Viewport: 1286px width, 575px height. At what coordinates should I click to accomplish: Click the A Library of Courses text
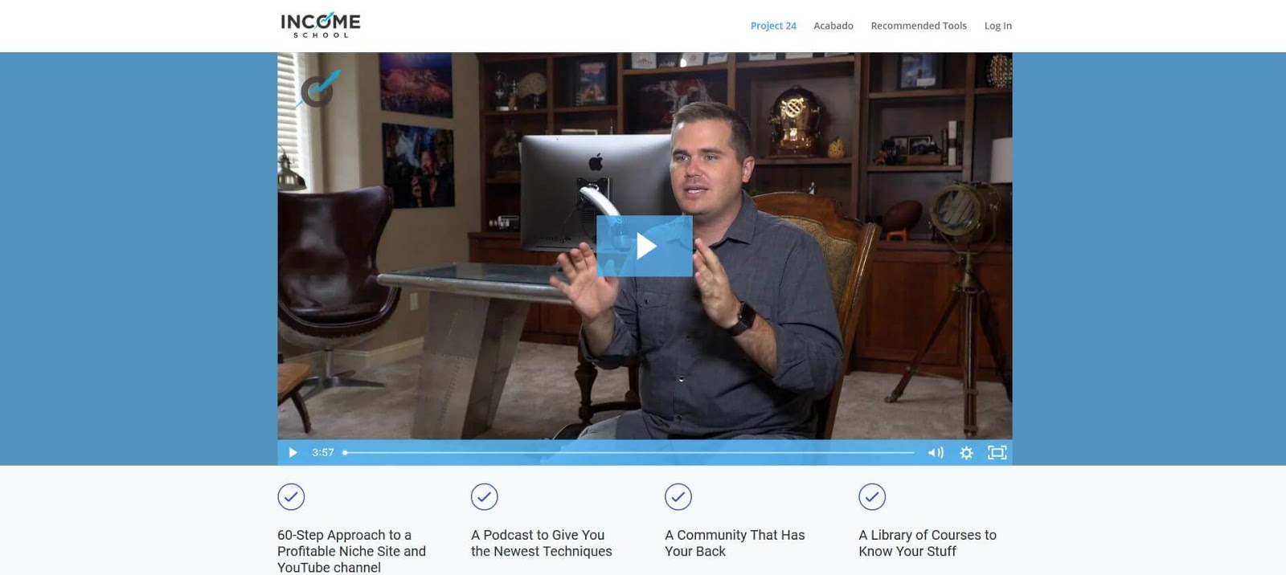[x=928, y=543]
